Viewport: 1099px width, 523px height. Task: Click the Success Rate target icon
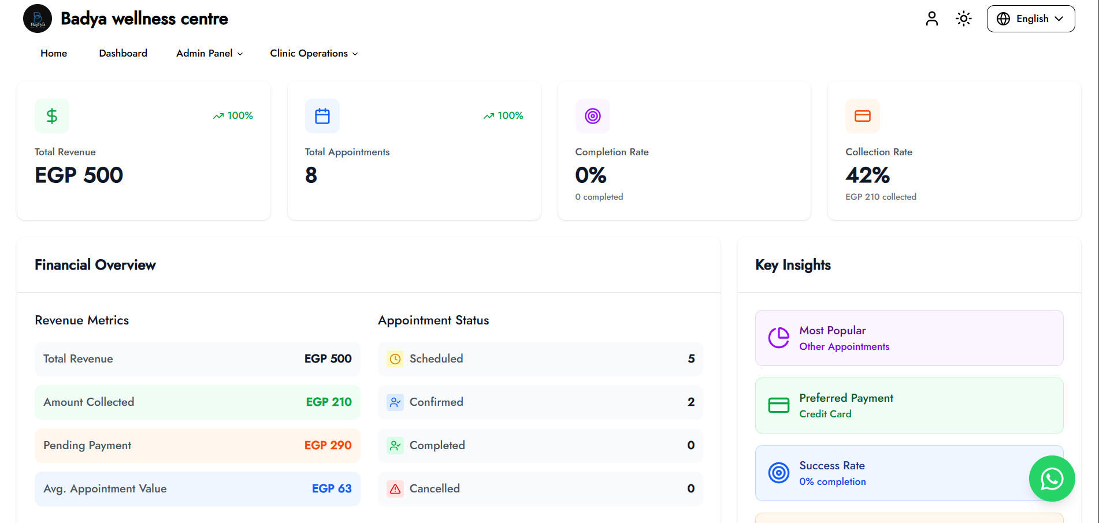click(x=779, y=473)
